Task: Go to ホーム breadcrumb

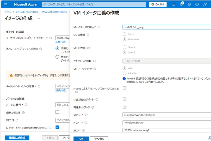Action: pos(8,12)
